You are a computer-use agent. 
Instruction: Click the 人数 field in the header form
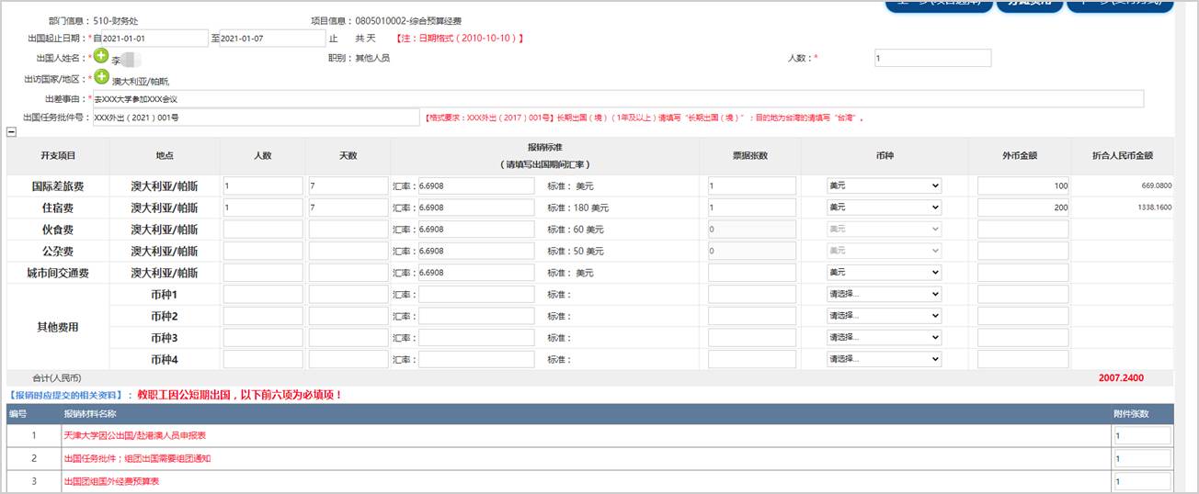[932, 58]
